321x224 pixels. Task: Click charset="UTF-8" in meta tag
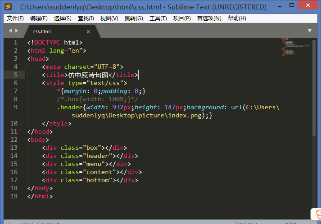[92, 67]
